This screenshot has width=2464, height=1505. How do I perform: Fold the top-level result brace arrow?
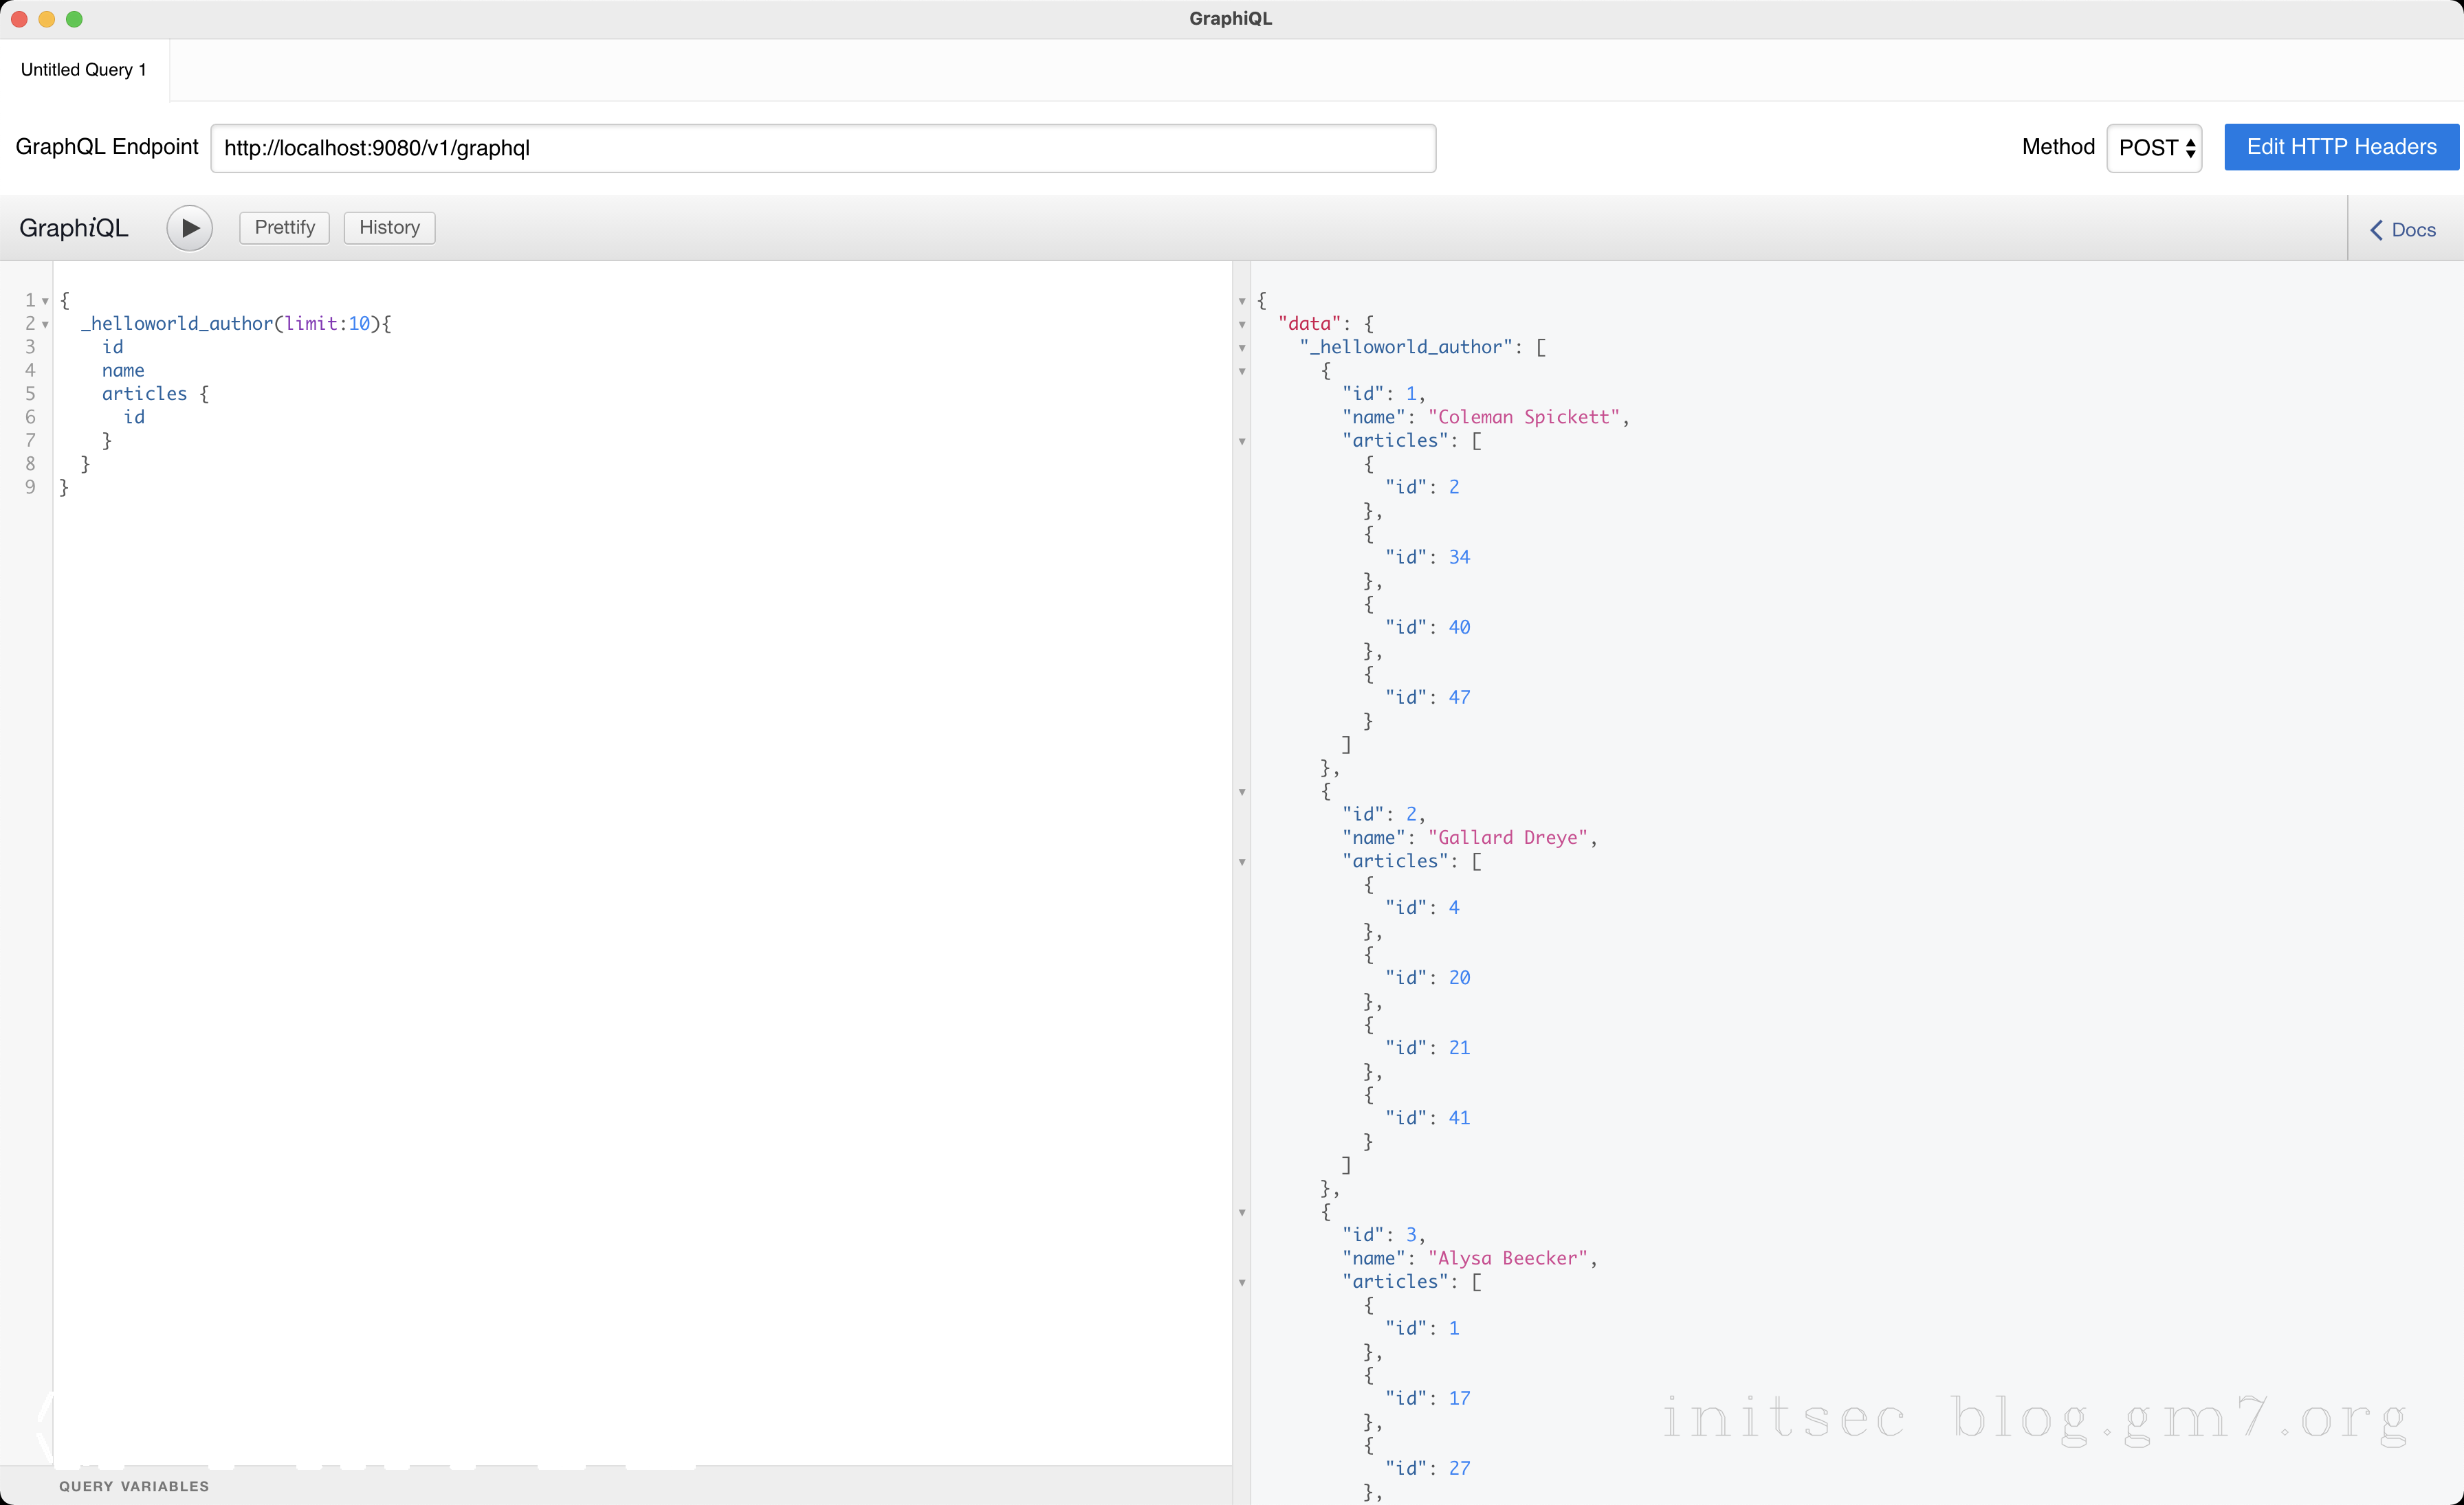[x=1242, y=301]
